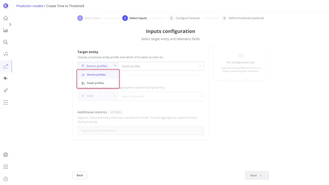Open the bar chart dashboards icon

click(6, 30)
